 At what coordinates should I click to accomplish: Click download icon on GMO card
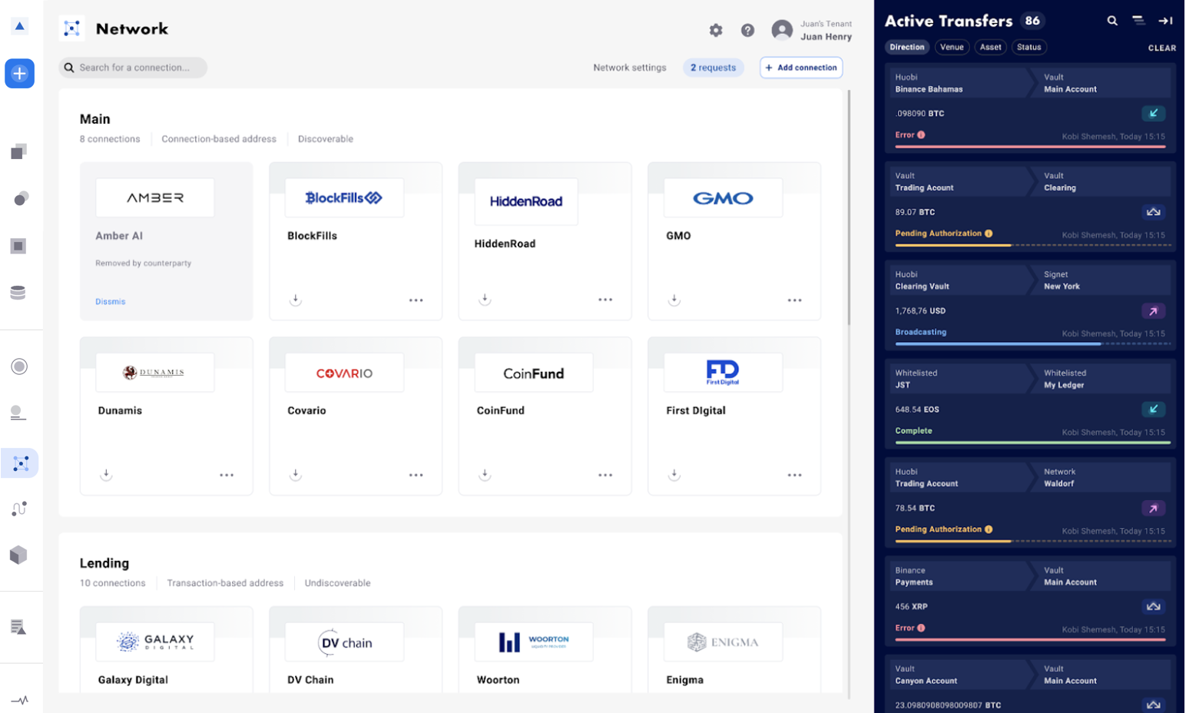click(x=674, y=300)
